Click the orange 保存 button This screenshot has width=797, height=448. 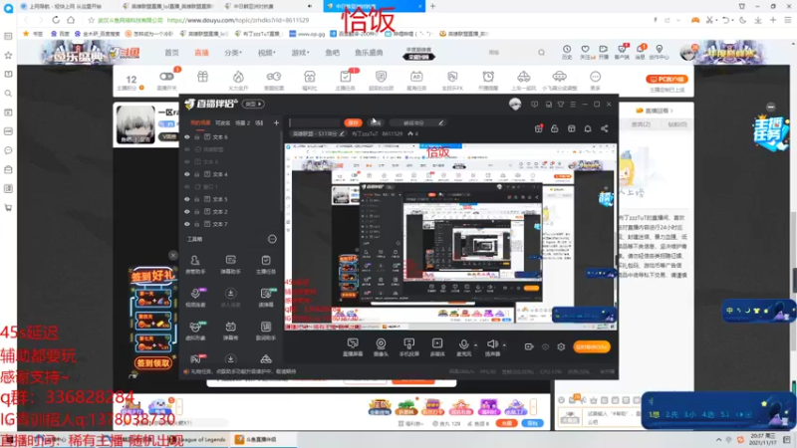[353, 122]
